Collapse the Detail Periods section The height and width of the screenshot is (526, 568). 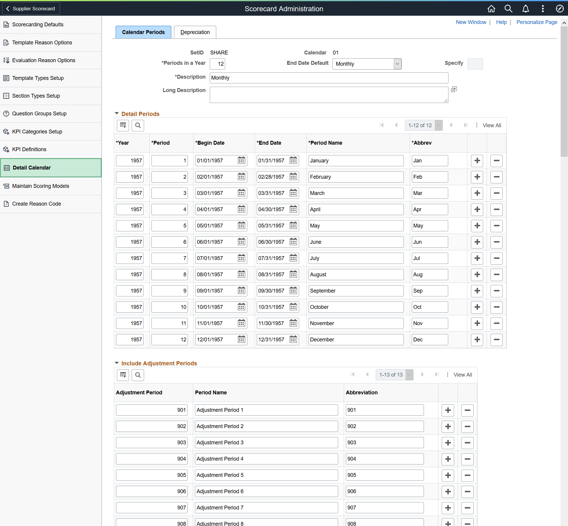tap(117, 114)
